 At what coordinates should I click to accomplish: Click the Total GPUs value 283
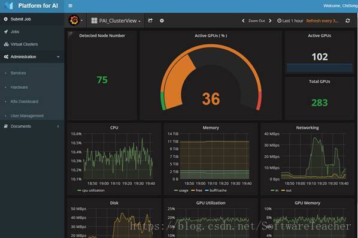(320, 103)
